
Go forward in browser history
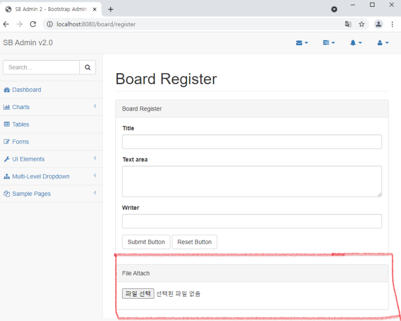tap(19, 24)
